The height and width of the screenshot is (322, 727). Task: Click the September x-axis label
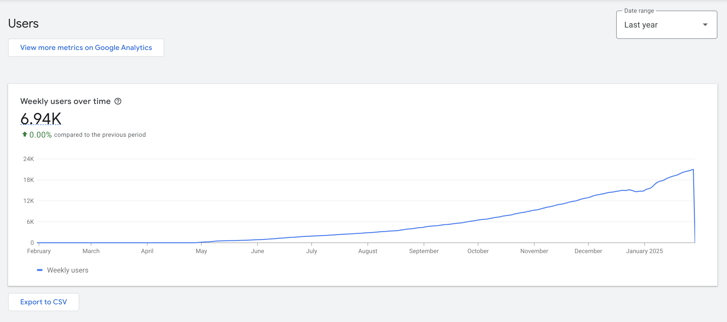[424, 251]
